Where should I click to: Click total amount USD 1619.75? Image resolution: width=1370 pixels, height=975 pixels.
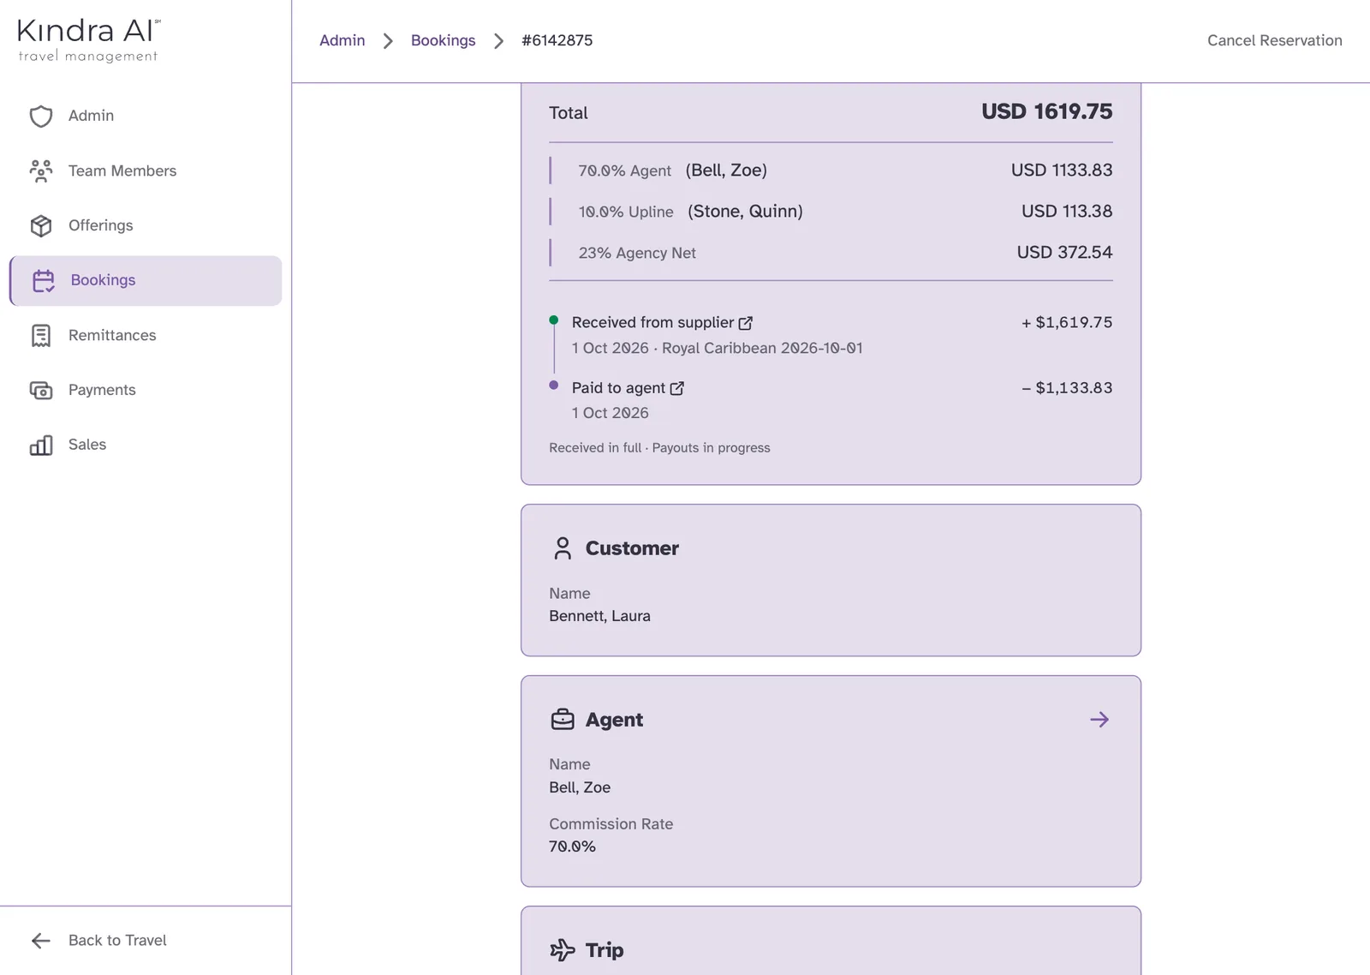(x=1046, y=111)
